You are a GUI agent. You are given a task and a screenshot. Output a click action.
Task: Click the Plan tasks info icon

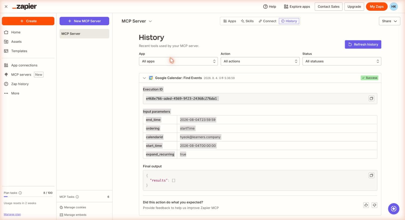point(20,193)
